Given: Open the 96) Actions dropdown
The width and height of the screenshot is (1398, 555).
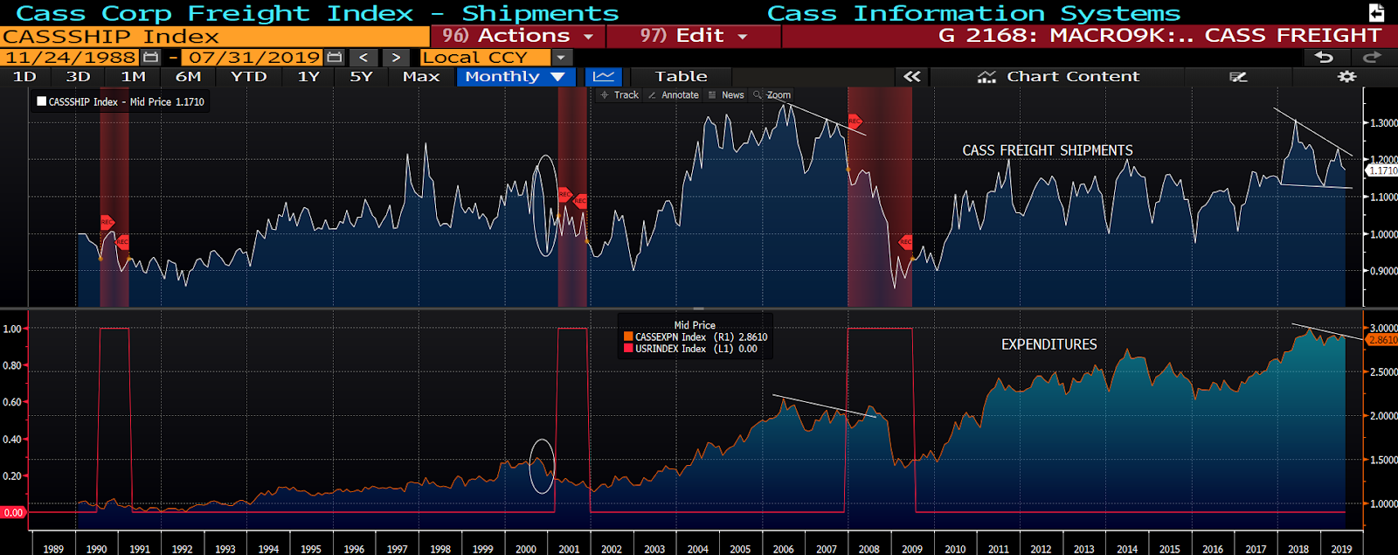Looking at the screenshot, I should click(517, 36).
